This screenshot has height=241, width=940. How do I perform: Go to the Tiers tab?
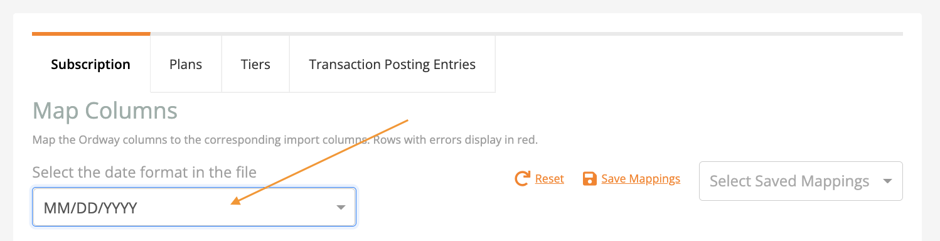(255, 64)
